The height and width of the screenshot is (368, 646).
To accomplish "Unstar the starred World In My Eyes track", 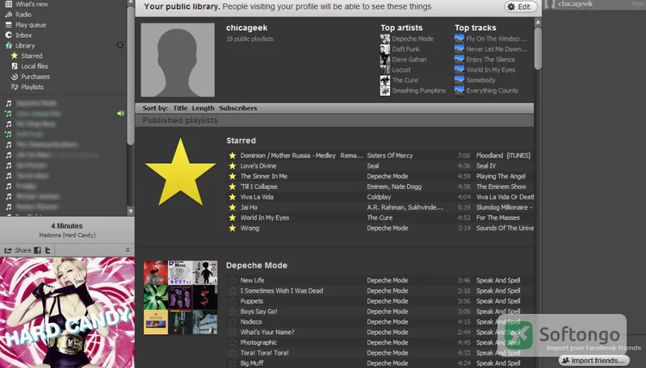I will pos(233,218).
